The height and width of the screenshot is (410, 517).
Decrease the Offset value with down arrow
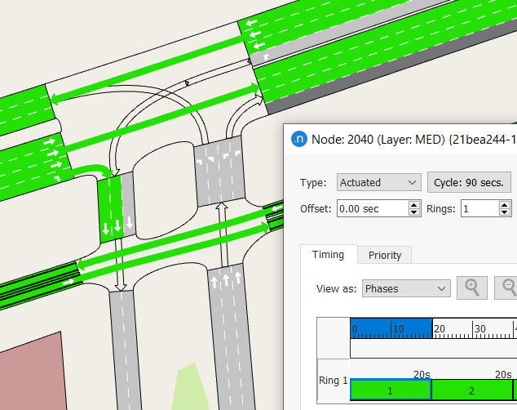tap(413, 212)
